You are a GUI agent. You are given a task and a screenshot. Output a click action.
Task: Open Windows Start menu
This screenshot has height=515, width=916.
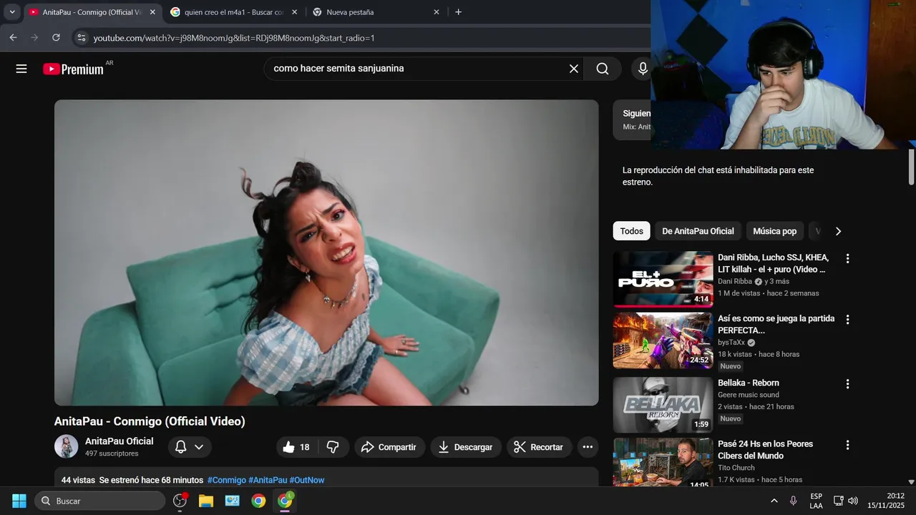[x=19, y=501]
